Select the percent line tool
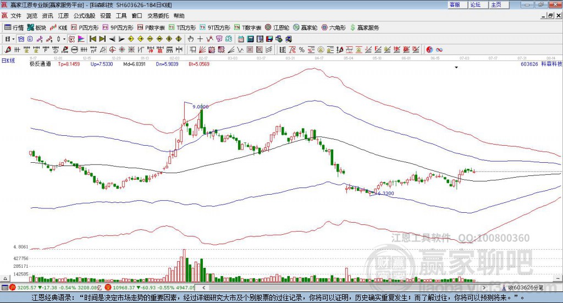The width and height of the screenshot is (563, 303). point(302,49)
